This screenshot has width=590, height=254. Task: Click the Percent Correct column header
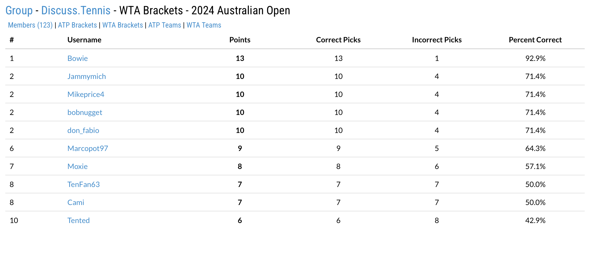pos(535,40)
